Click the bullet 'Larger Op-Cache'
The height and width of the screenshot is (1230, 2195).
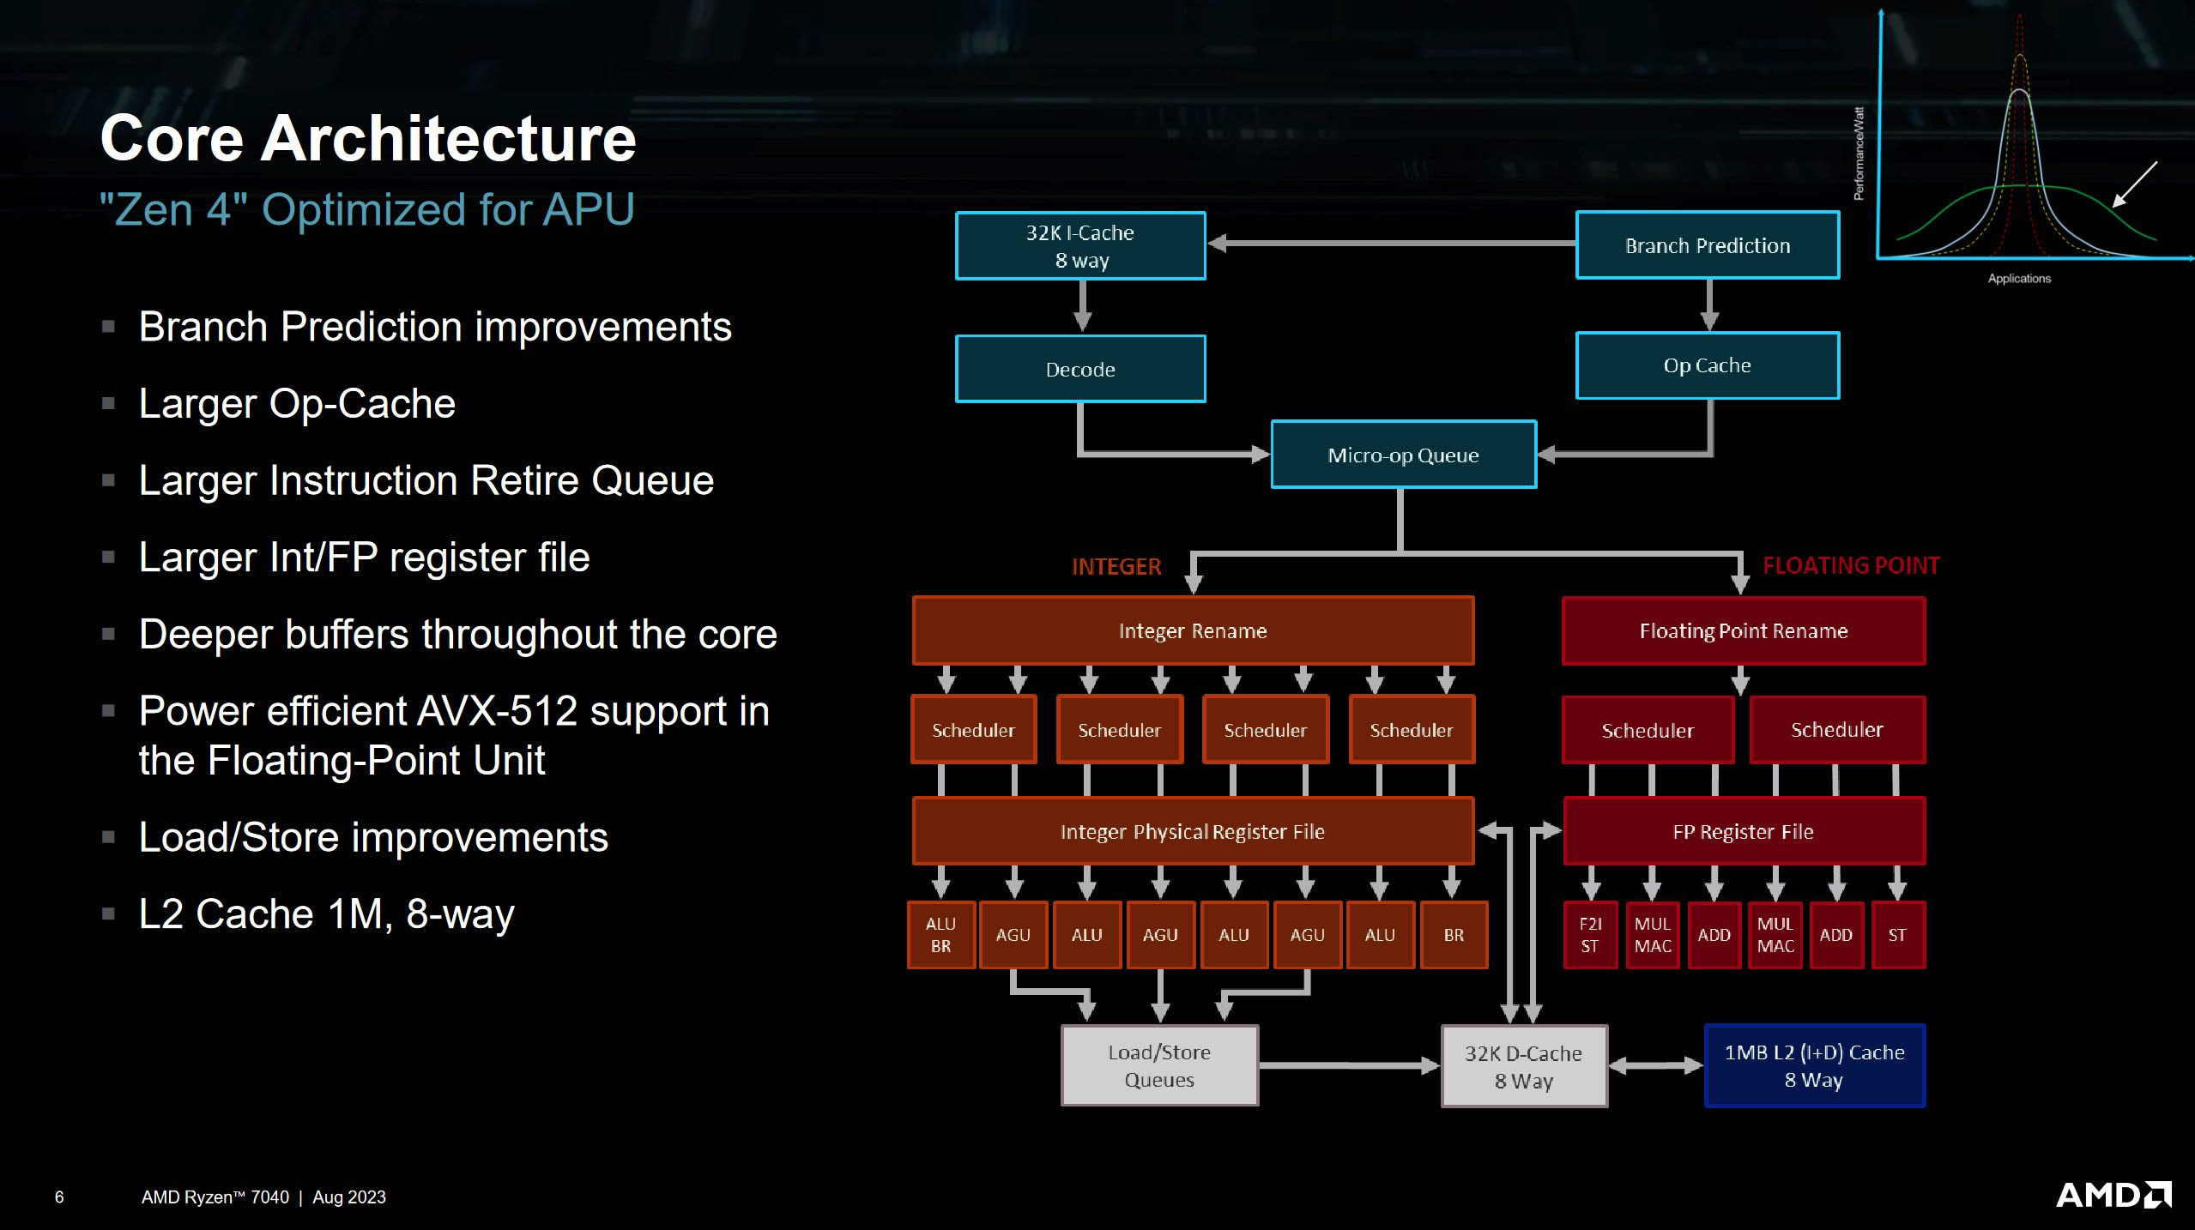pyautogui.click(x=296, y=403)
